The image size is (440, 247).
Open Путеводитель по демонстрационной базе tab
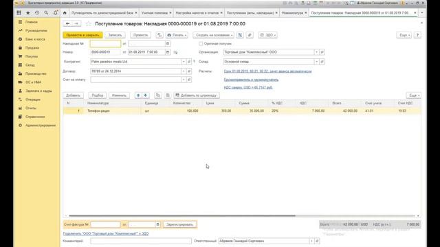(x=102, y=13)
